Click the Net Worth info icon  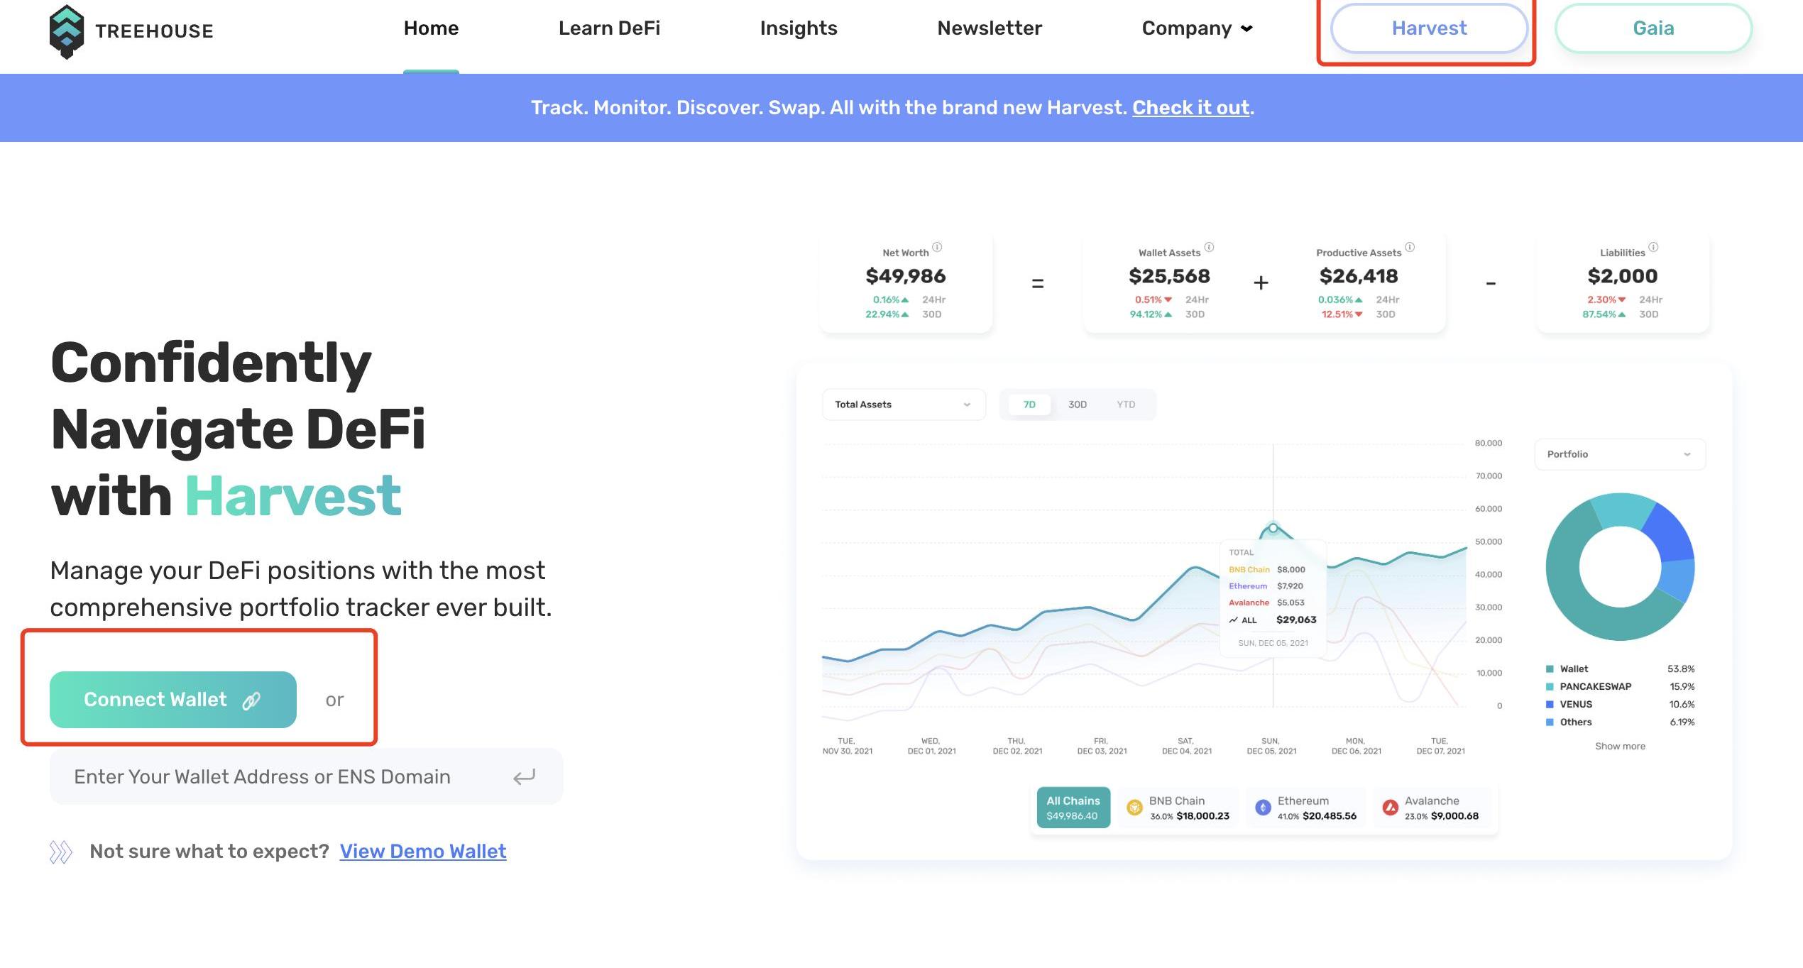(x=937, y=247)
